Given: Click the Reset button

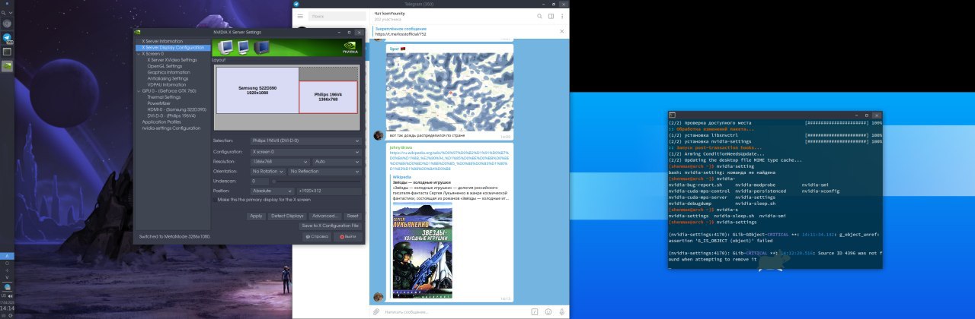Looking at the screenshot, I should [x=353, y=216].
